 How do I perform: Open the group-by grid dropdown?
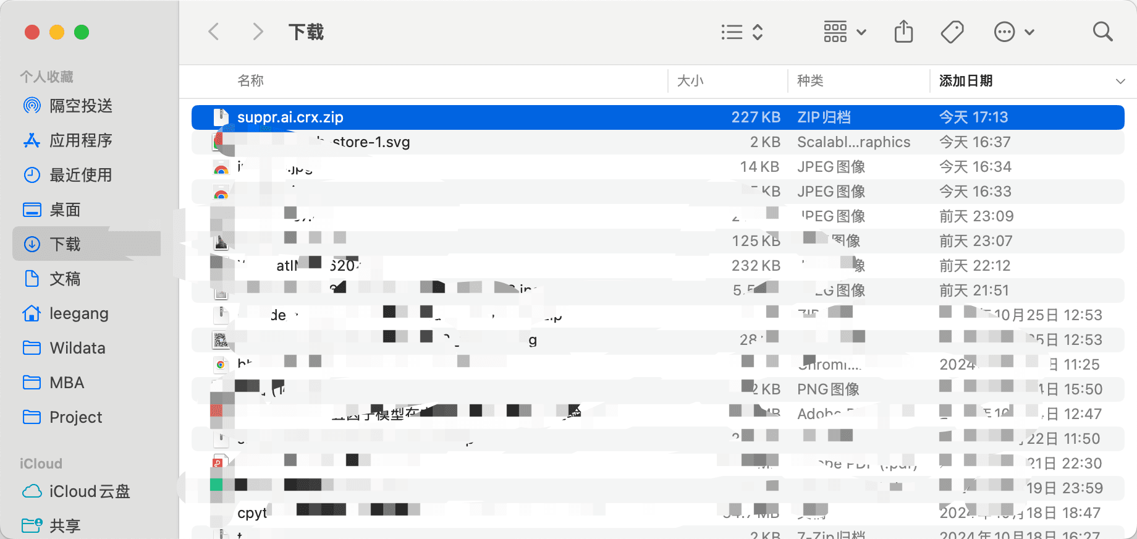[x=844, y=32]
